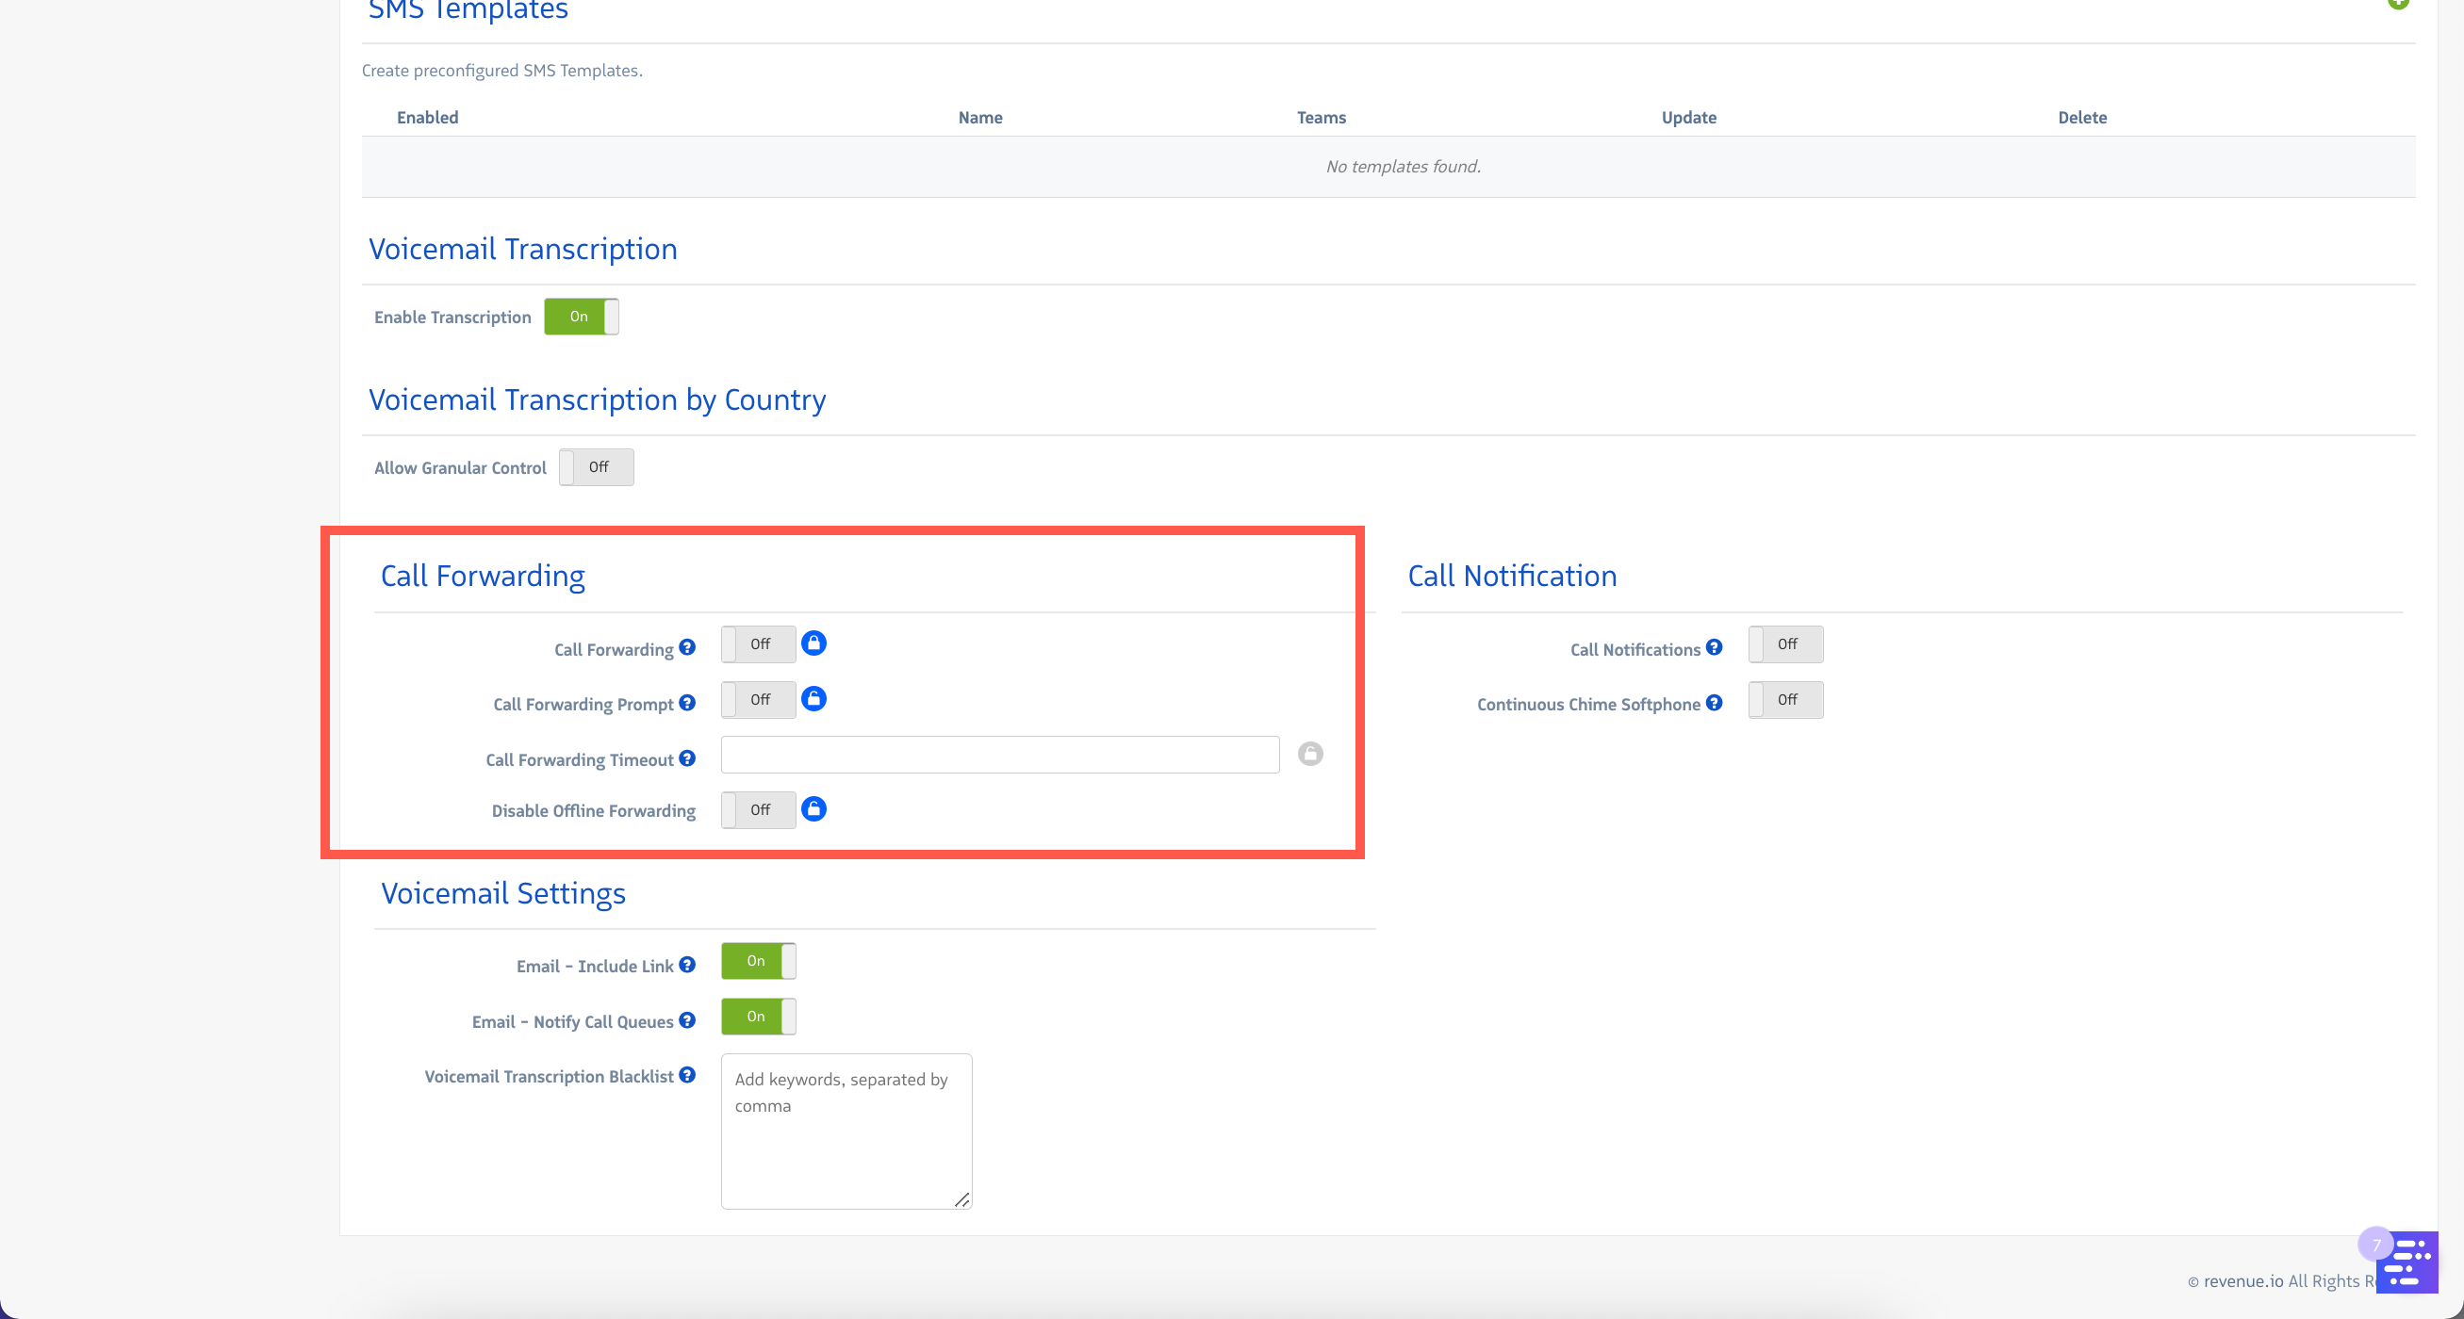The width and height of the screenshot is (2464, 1319).
Task: Turn on Allow Granular Control toggle
Action: pos(596,467)
